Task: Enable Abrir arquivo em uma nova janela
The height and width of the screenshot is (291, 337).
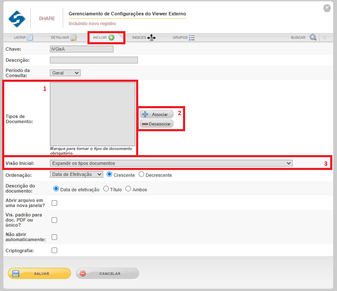Action: (x=54, y=203)
